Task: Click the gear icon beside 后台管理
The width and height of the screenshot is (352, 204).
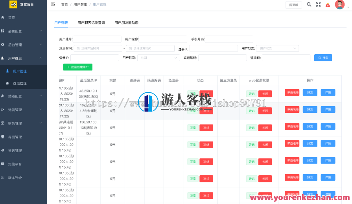Action: point(3,45)
